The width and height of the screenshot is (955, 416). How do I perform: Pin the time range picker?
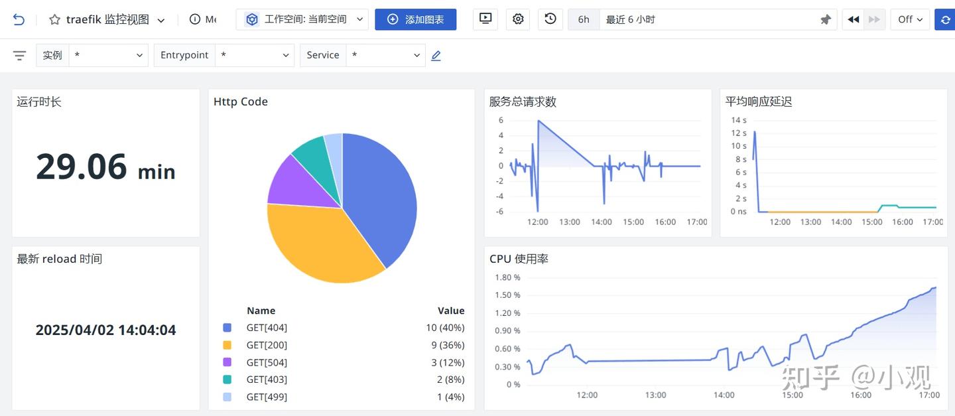[825, 19]
